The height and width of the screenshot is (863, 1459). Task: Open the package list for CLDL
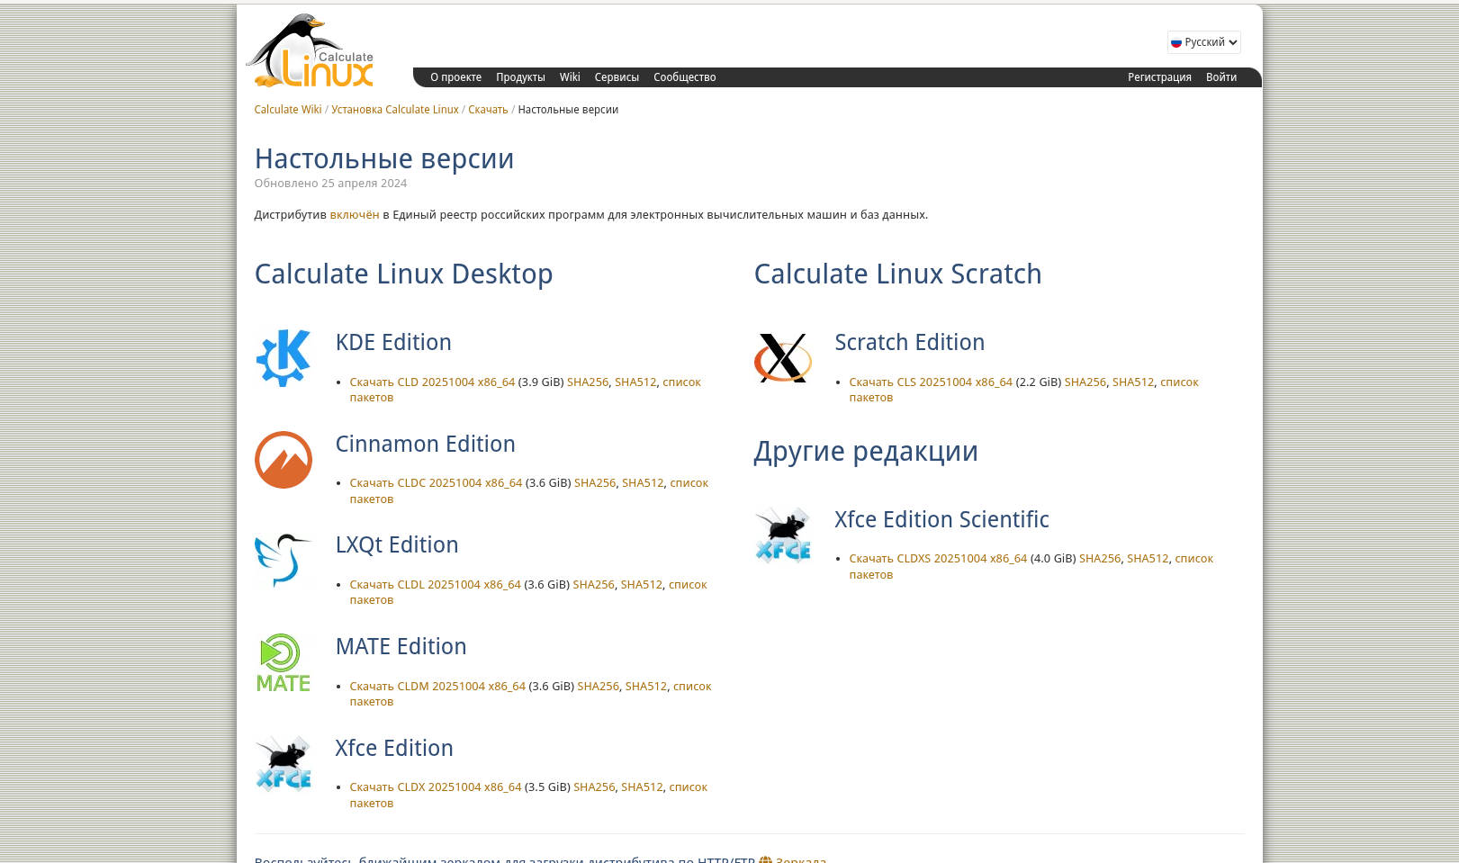click(688, 585)
